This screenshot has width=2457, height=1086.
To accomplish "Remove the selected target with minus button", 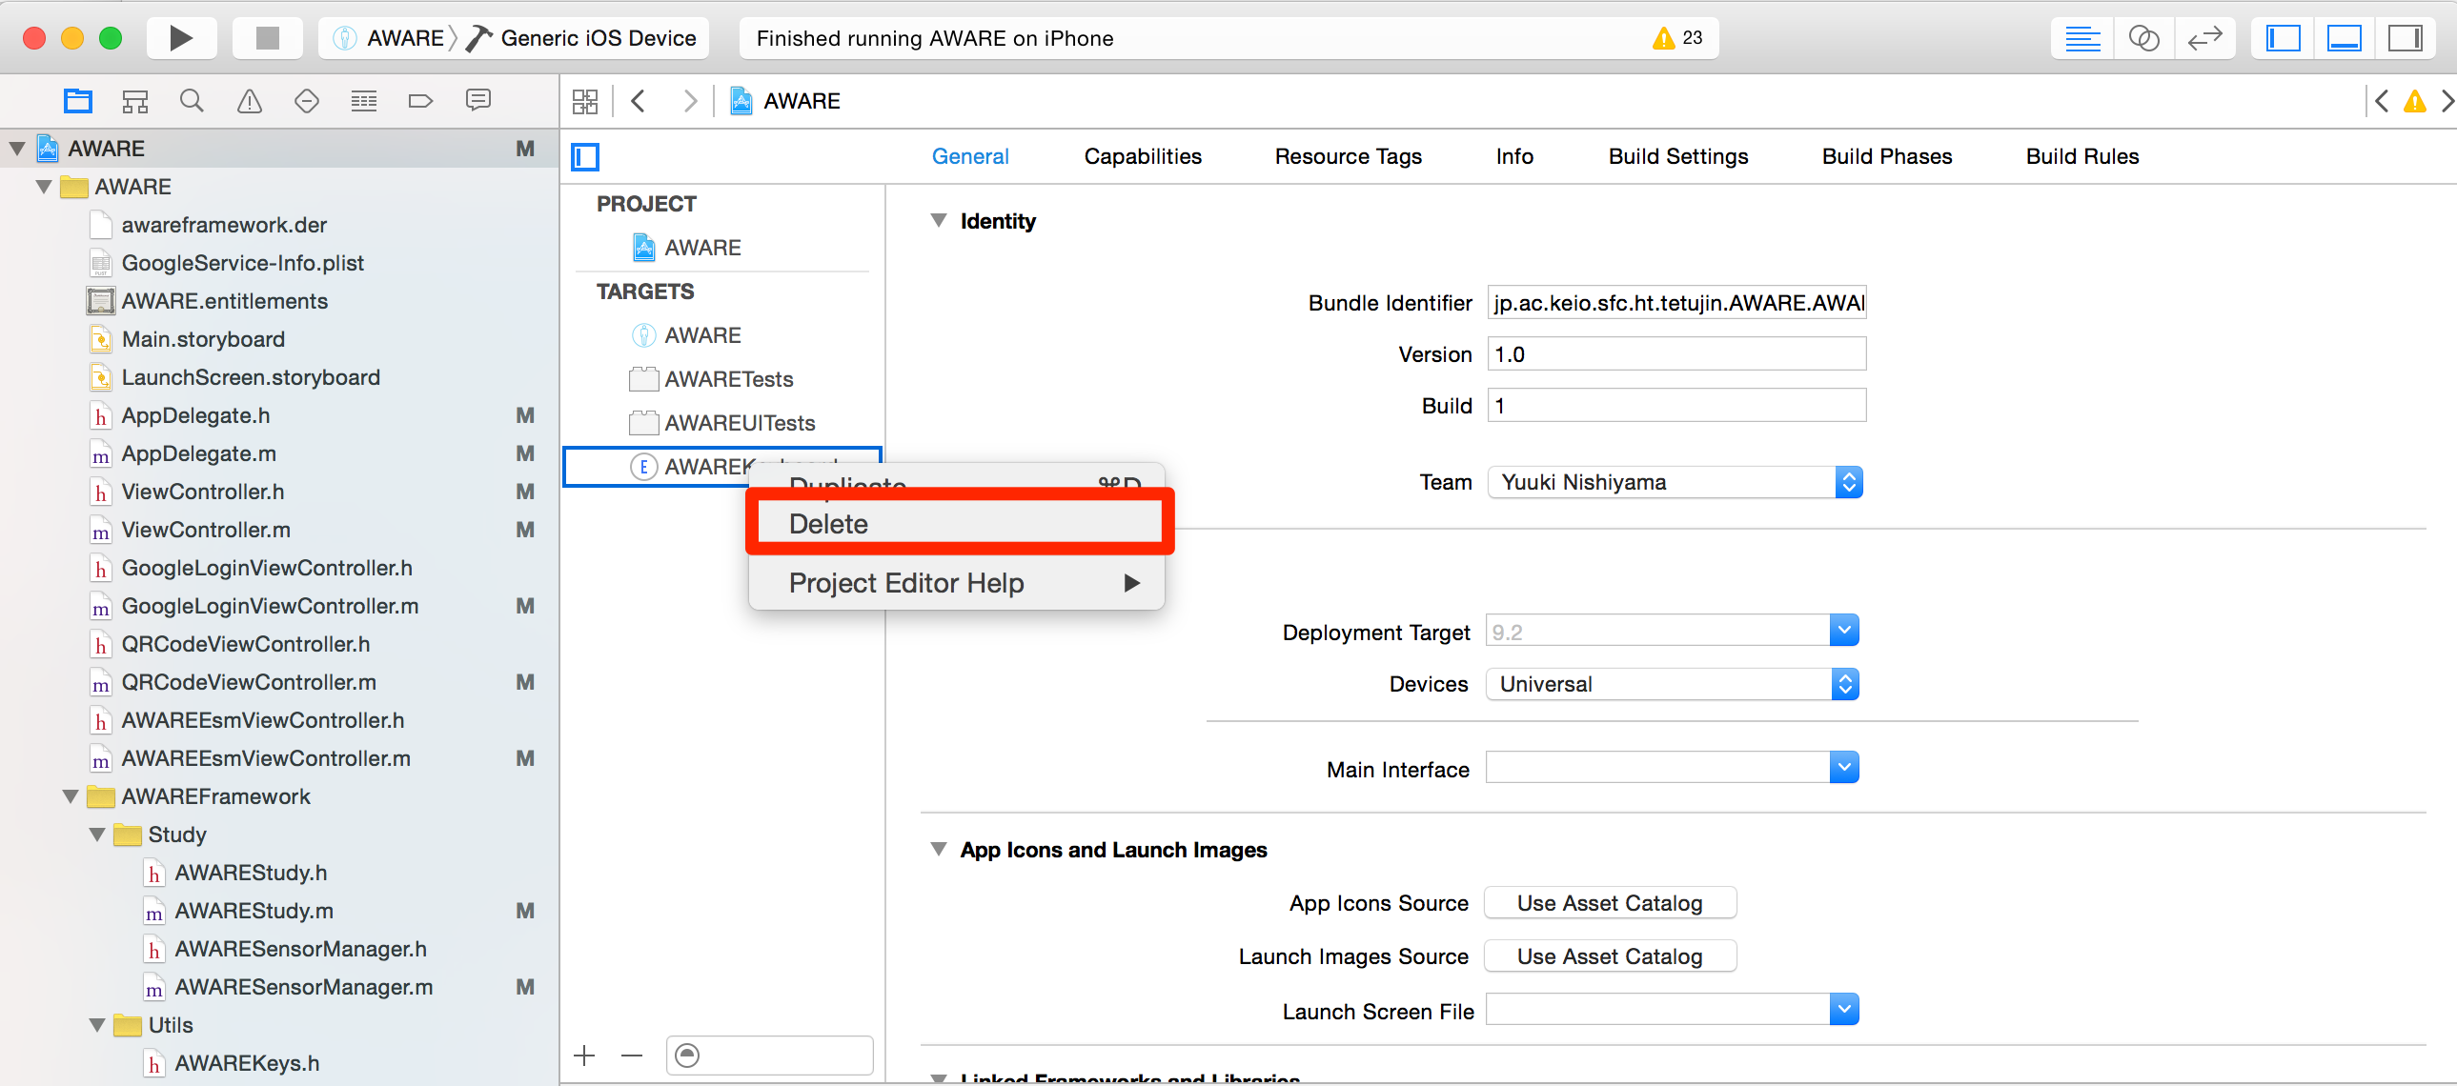I will pos(632,1056).
